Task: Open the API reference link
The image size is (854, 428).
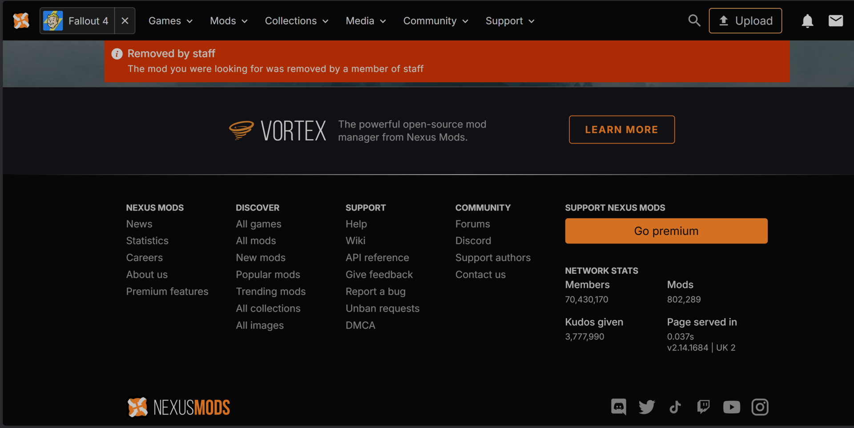Action: (x=377, y=258)
